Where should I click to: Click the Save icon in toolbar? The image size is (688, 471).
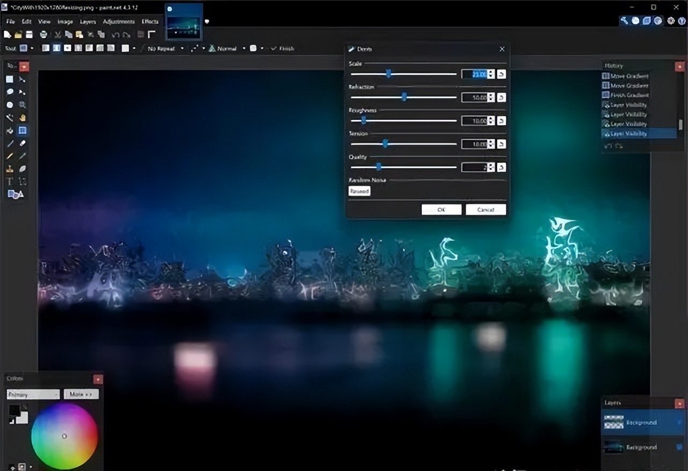click(29, 34)
